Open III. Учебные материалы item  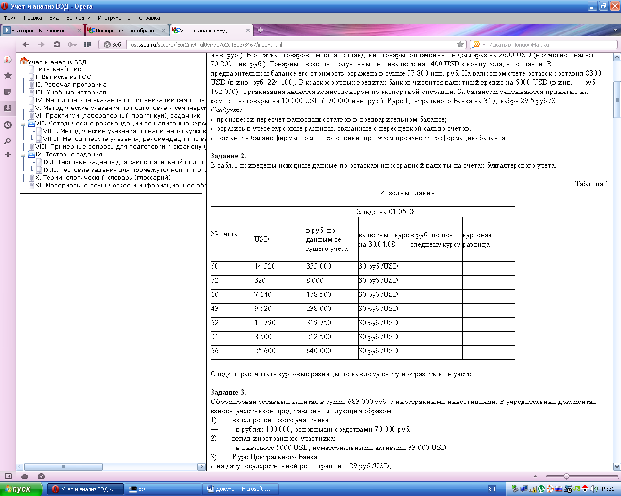[x=73, y=93]
